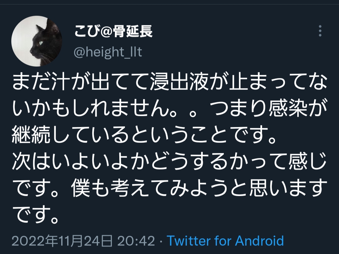This screenshot has height=254, width=339.
Task: Tap the black cat profile avatar
Action: (37, 41)
